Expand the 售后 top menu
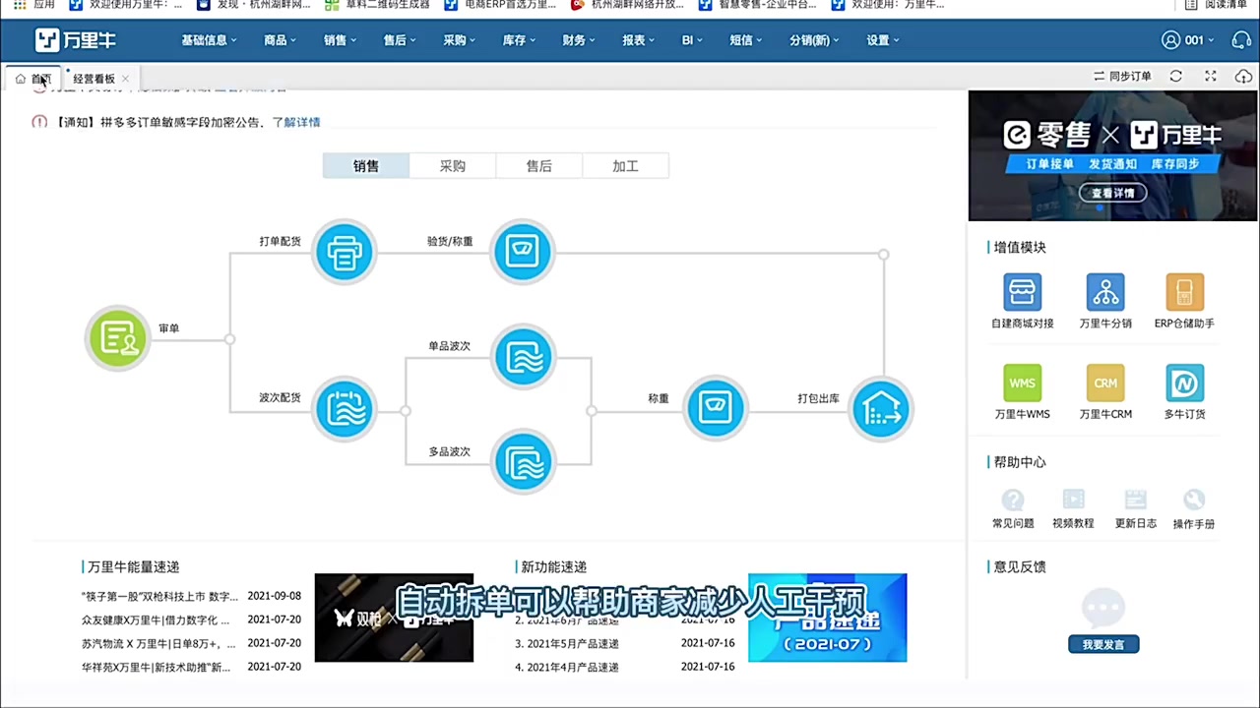Screen dimensions: 1260x708 pos(400,40)
